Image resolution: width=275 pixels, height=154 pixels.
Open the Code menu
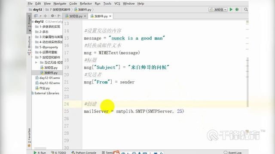click(73, 3)
